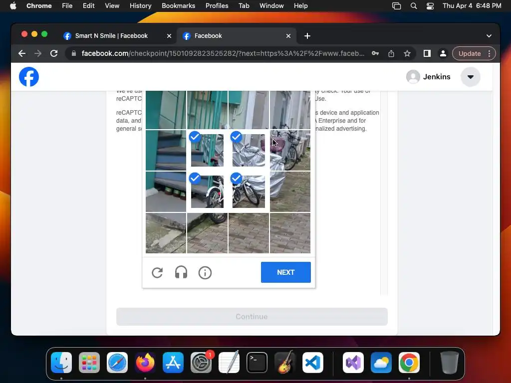This screenshot has width=511, height=383.
Task: Open Terminal from the Dock
Action: point(257,363)
